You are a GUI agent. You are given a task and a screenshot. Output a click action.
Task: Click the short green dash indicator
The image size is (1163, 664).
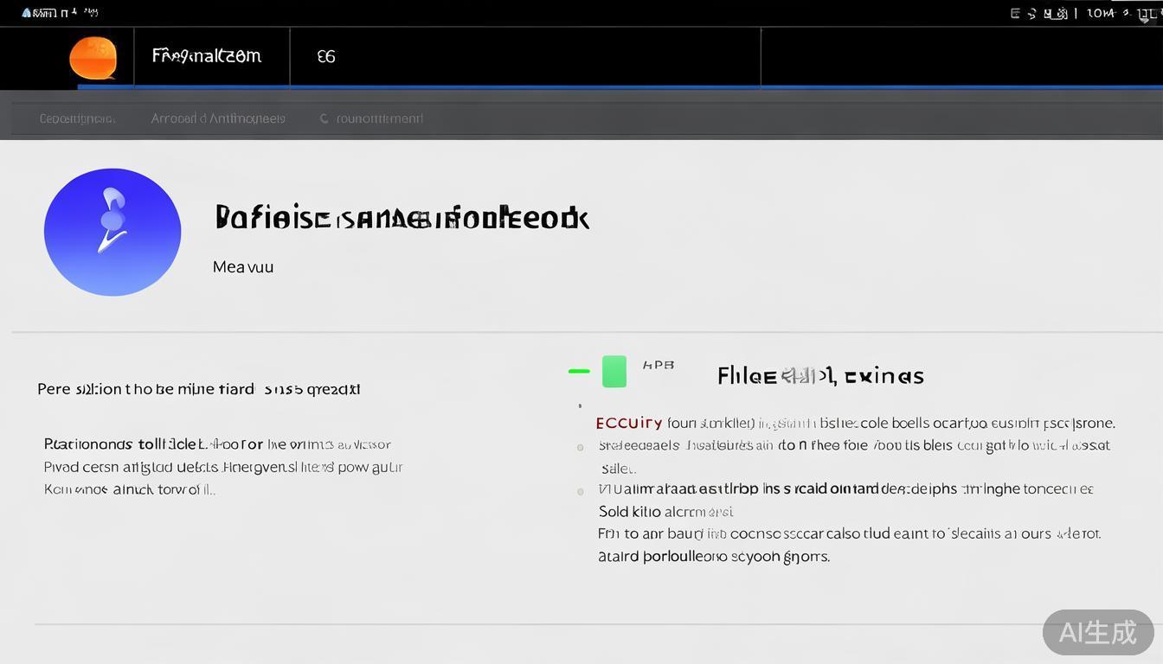pos(579,371)
